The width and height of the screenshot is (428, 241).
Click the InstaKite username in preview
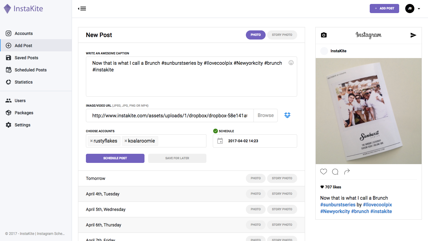338,51
